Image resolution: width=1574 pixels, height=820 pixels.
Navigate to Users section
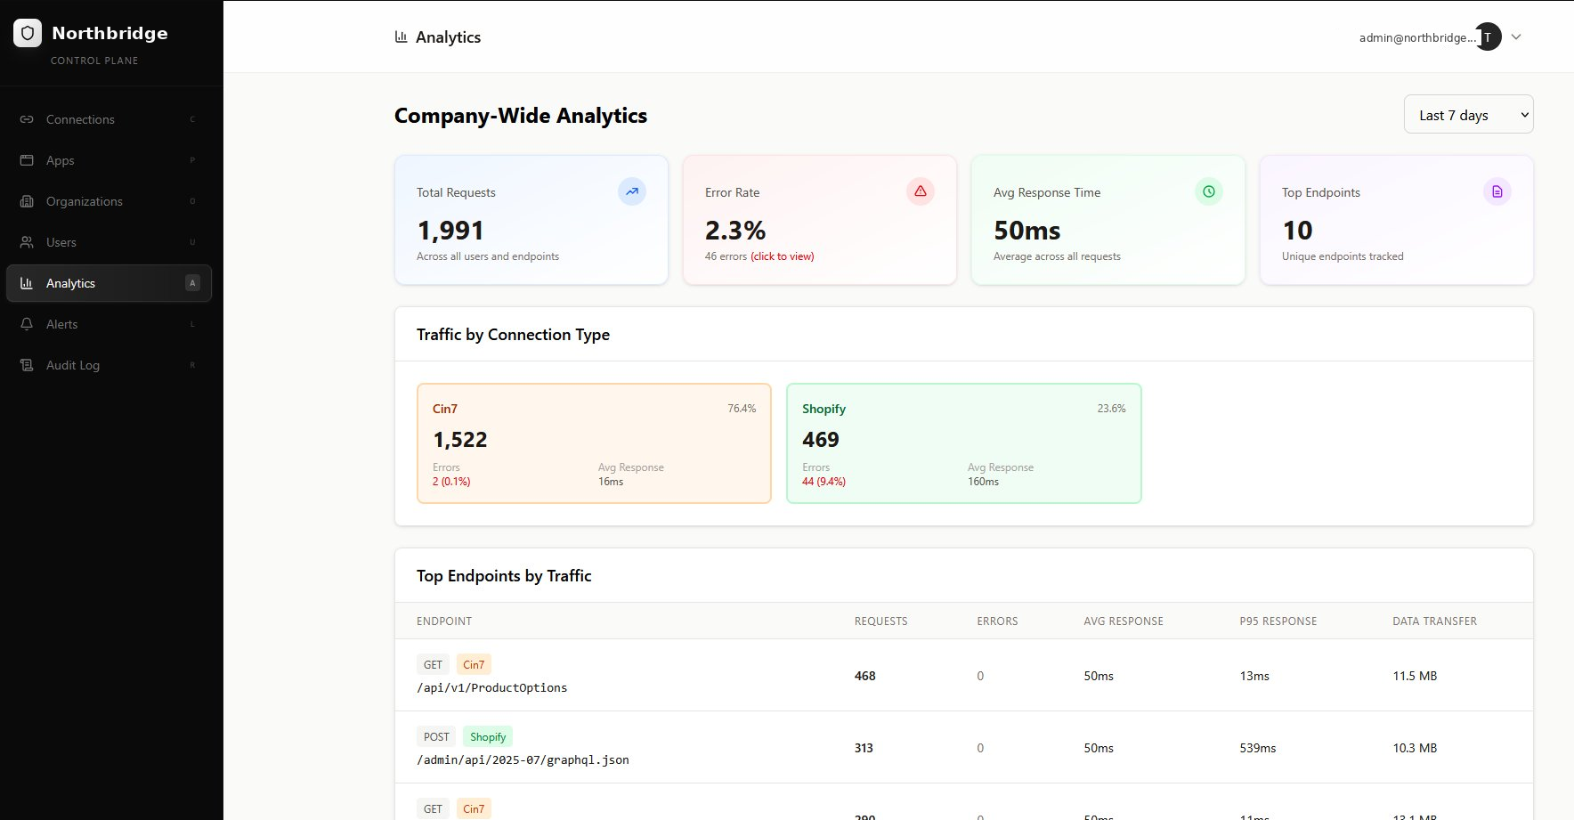pyautogui.click(x=109, y=242)
